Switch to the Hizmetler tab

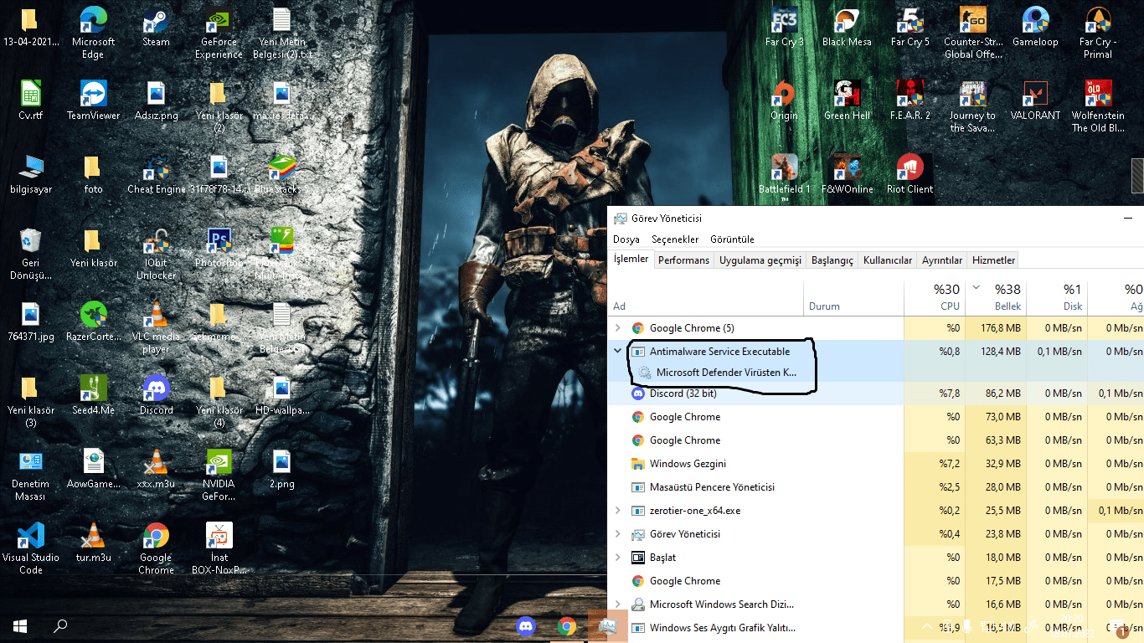click(993, 260)
